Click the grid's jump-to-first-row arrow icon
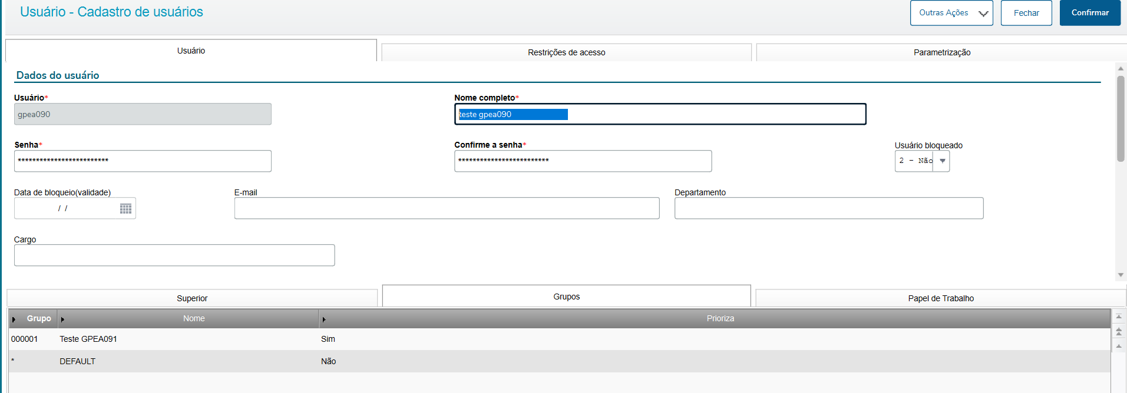 pyautogui.click(x=1119, y=317)
